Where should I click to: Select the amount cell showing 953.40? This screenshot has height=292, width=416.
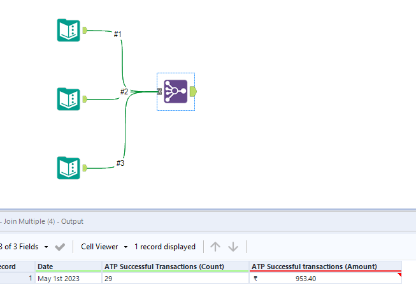click(x=326, y=279)
